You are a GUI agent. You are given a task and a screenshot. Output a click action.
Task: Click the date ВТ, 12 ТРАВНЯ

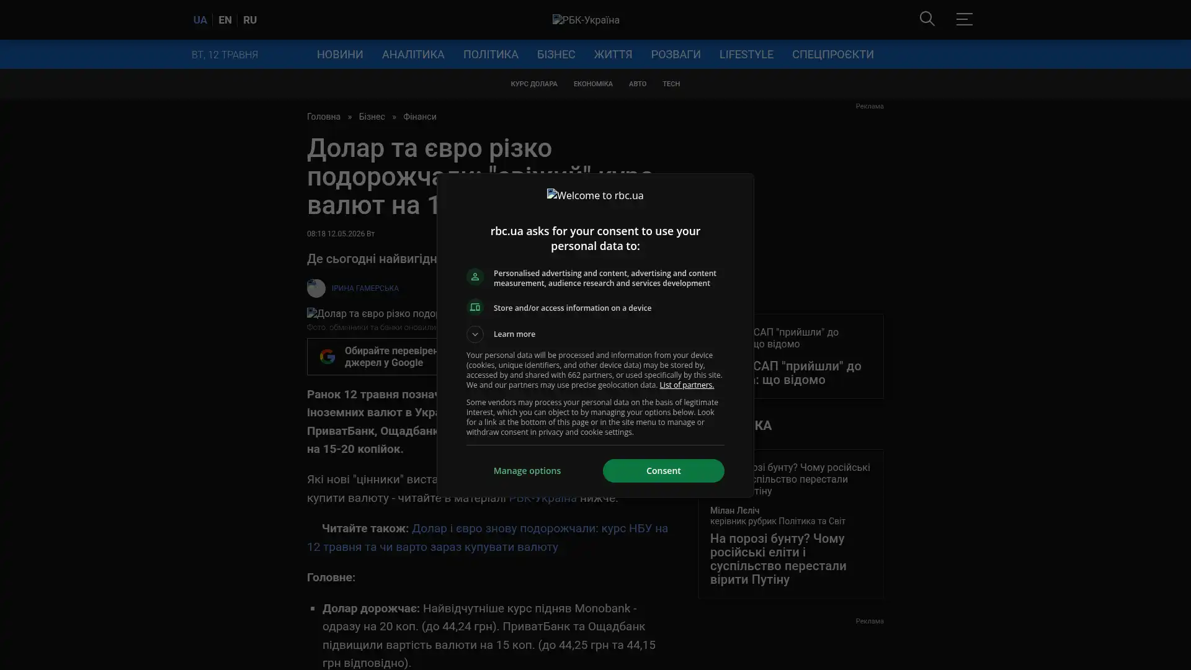(225, 55)
